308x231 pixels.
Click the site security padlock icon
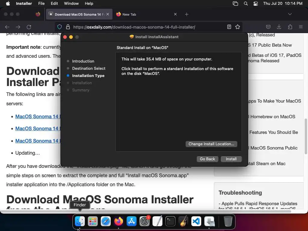point(68,27)
